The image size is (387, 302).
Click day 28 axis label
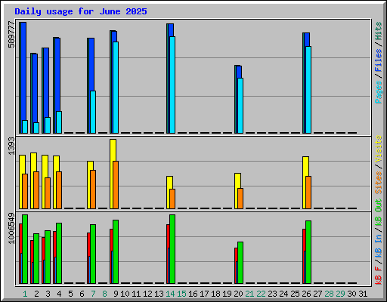[x=329, y=294]
